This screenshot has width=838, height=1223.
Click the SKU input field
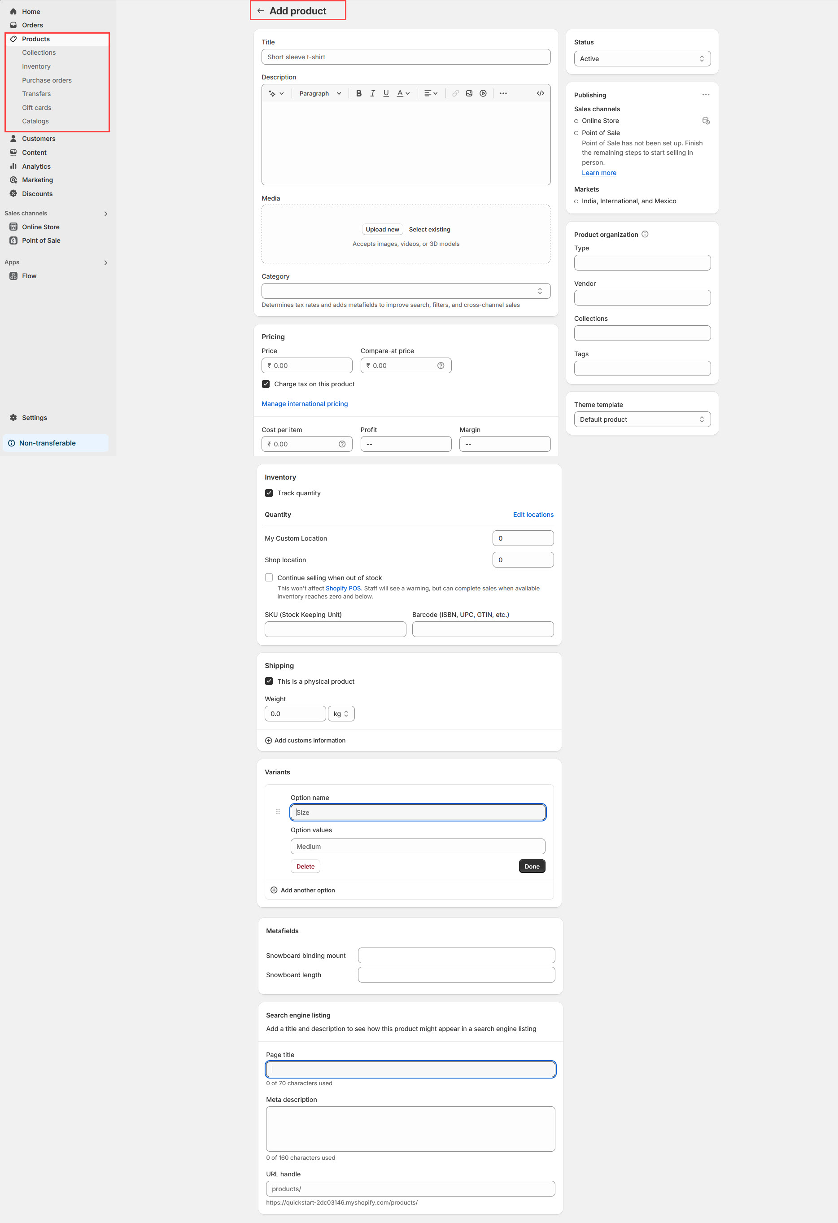coord(335,629)
